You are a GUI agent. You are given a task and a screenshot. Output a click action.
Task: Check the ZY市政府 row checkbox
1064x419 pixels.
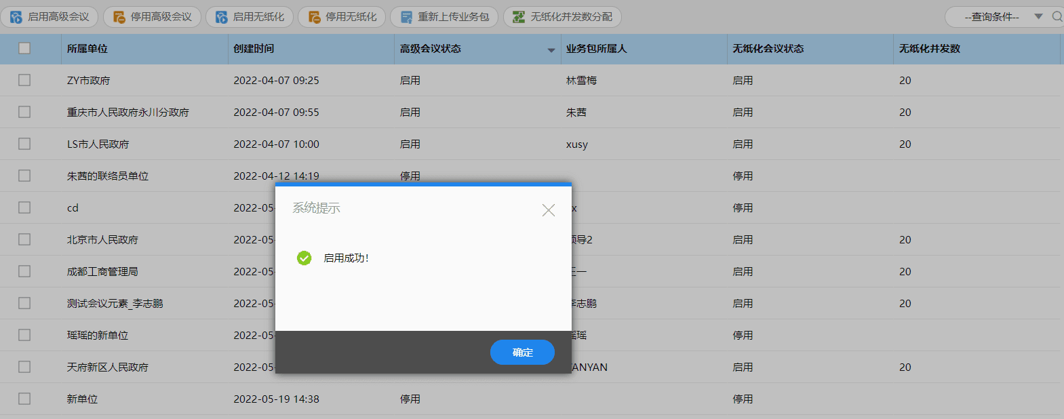tap(24, 80)
